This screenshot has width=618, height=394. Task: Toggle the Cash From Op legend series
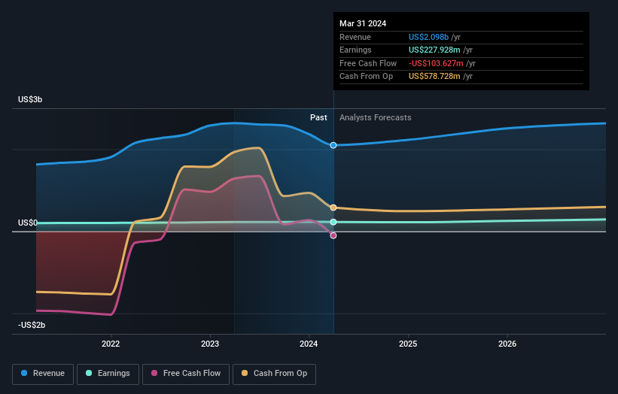[x=274, y=374]
